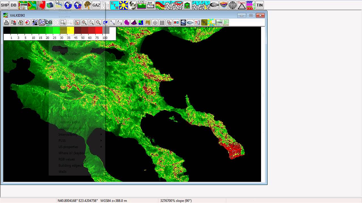Click the question mark bracket icon

(197, 23)
